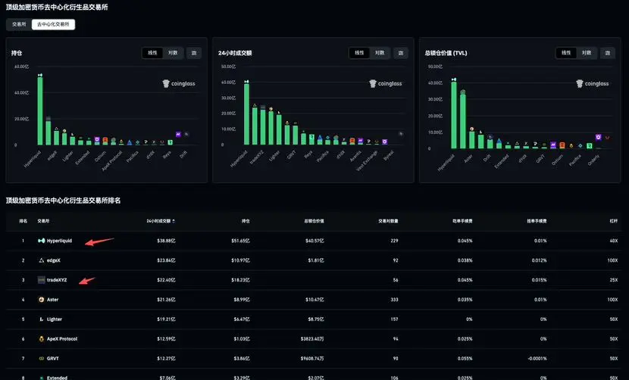Viewport: 629px width, 380px height.
Task: Click the edgeX triangle logo icon
Action: pos(41,260)
